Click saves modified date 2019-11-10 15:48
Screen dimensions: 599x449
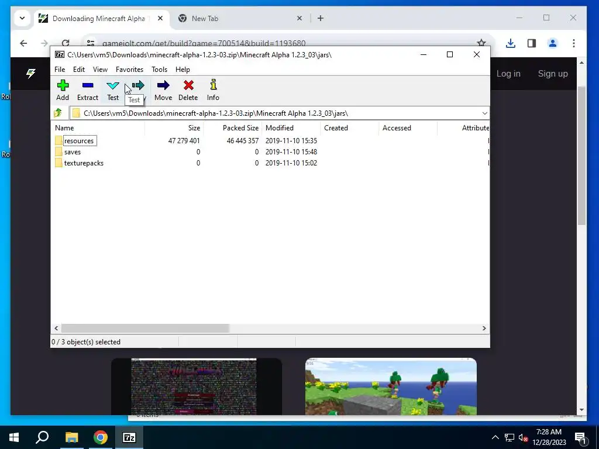(x=291, y=151)
